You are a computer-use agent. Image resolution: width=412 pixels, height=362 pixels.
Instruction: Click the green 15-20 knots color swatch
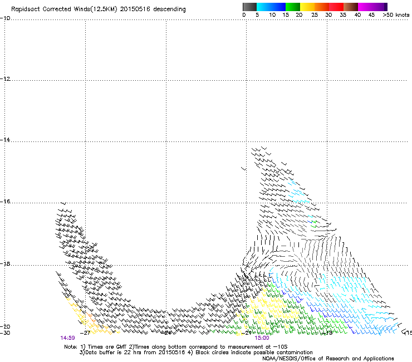point(293,7)
